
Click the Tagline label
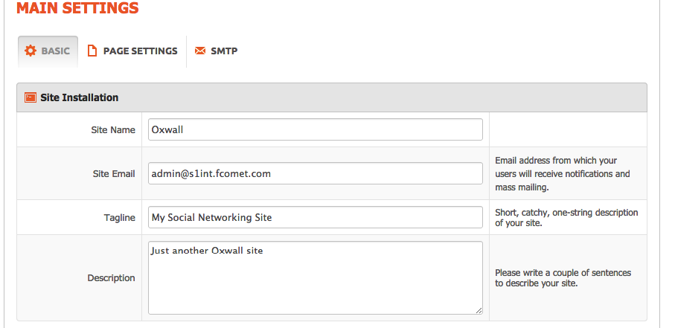pos(119,218)
